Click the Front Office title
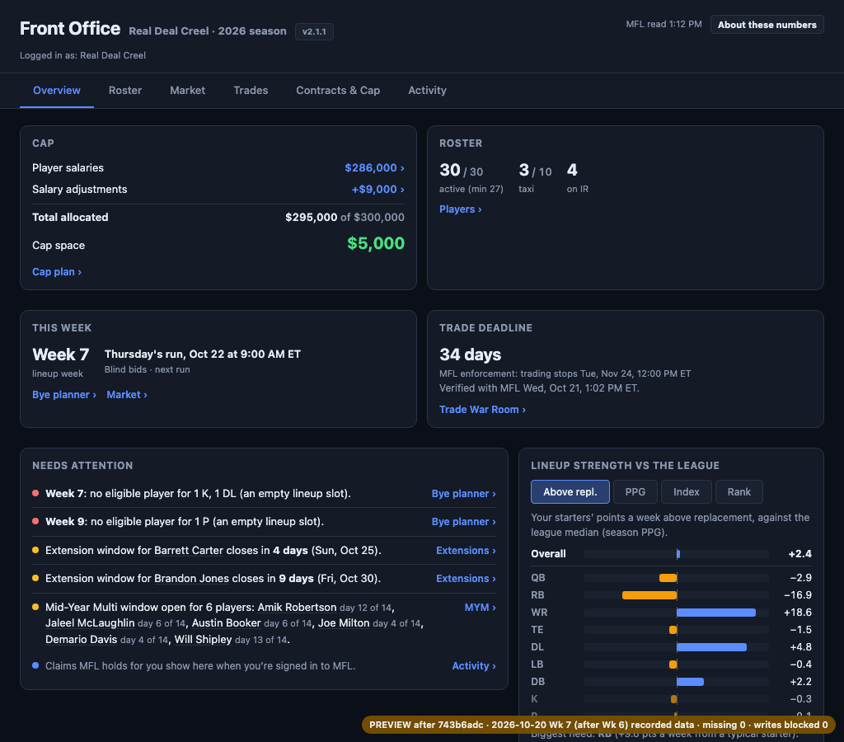844x742 pixels. [70, 29]
